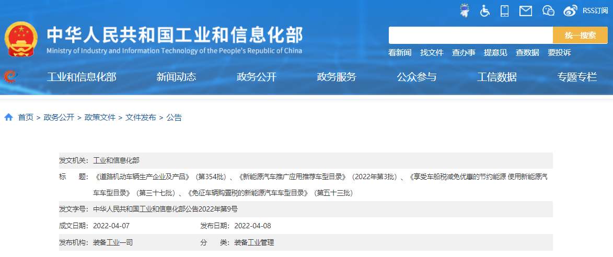Select the 发布日期 value 2022-04-08
613x257 pixels.
(252, 226)
